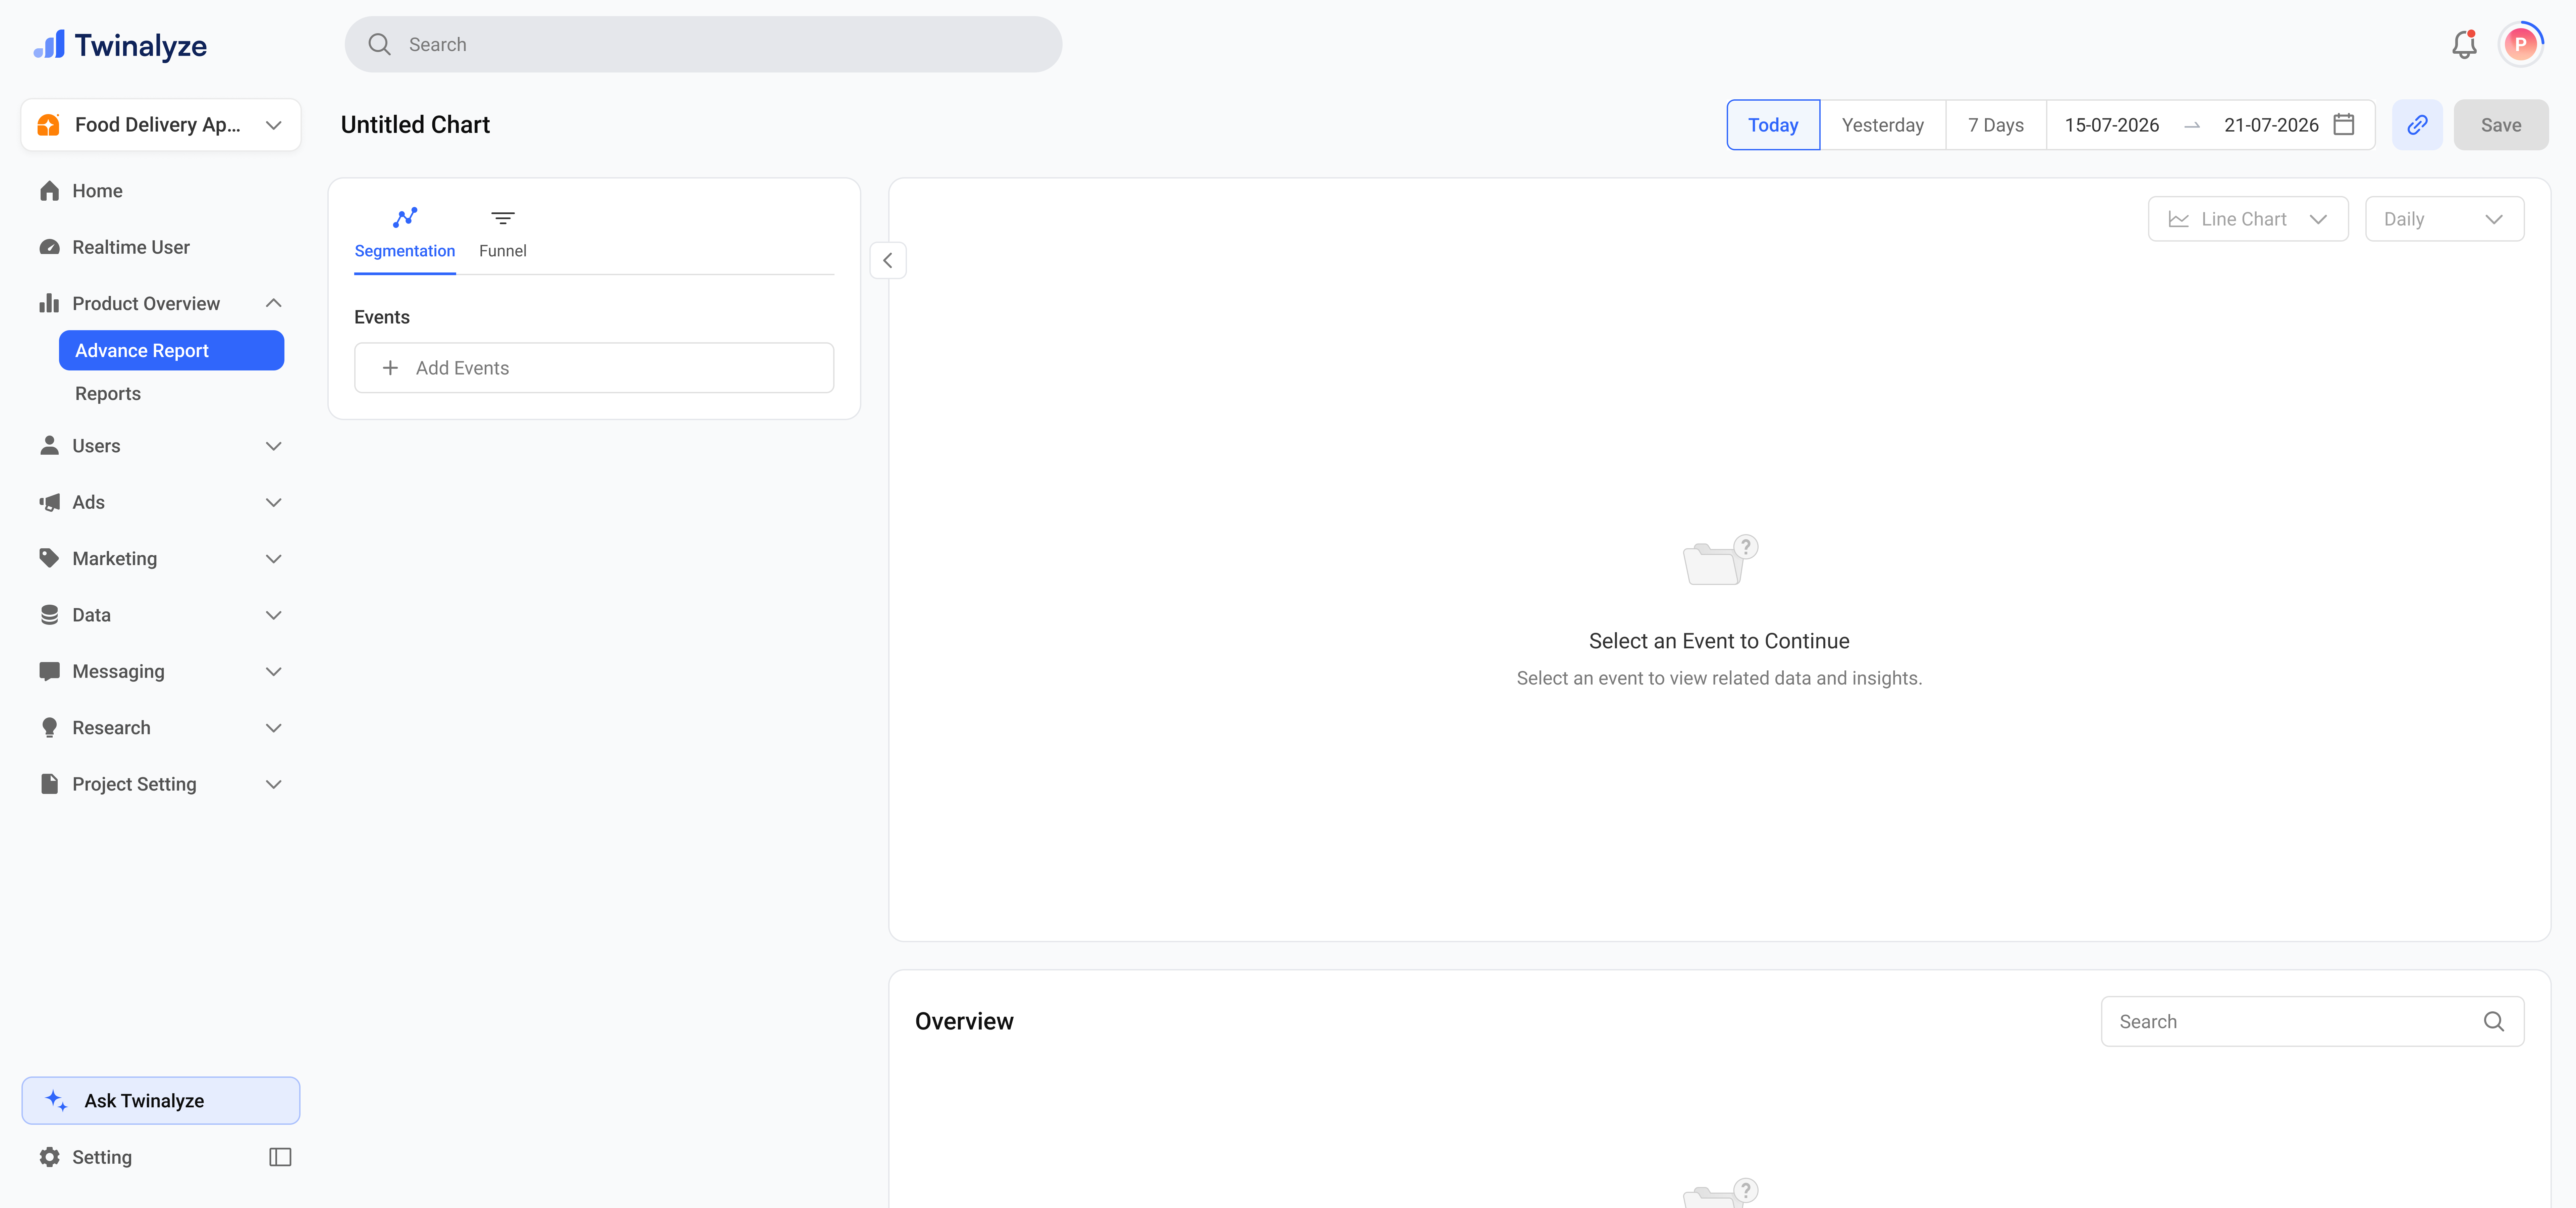Collapse the events panel with left chevron
This screenshot has height=1208, width=2576.
pyautogui.click(x=888, y=260)
